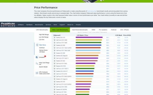153x95 pixels.
Task: Open Market Share (30 Days) sidebar link
Action: tap(43, 51)
